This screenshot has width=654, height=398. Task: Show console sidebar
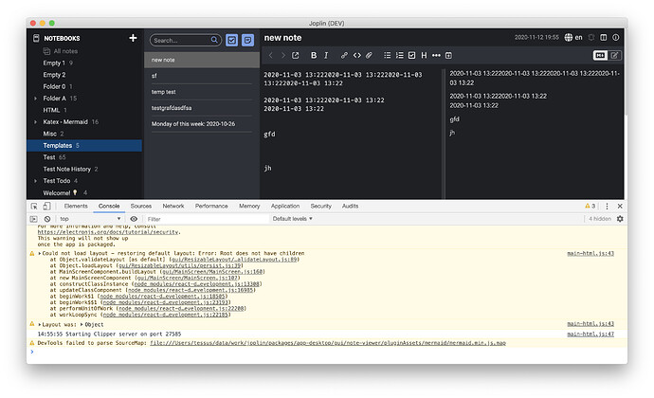click(x=34, y=219)
